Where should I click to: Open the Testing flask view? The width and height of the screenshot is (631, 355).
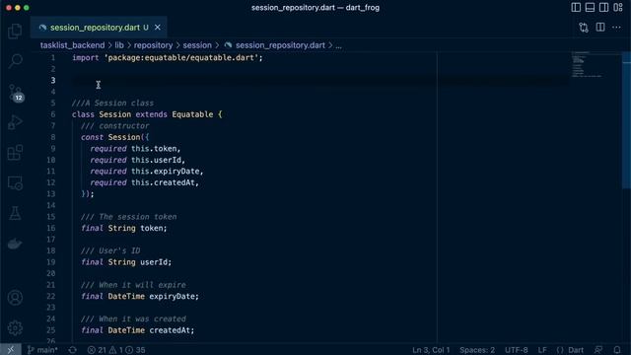[x=15, y=213]
